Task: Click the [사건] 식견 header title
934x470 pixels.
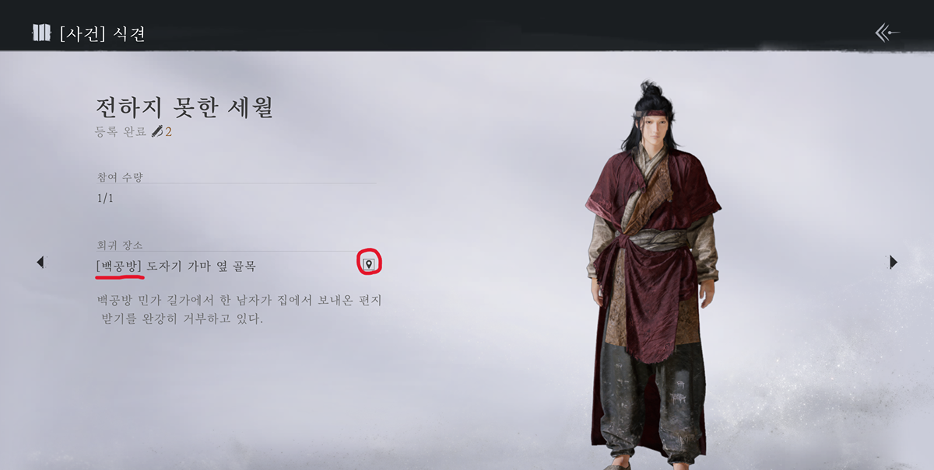Action: 102,33
